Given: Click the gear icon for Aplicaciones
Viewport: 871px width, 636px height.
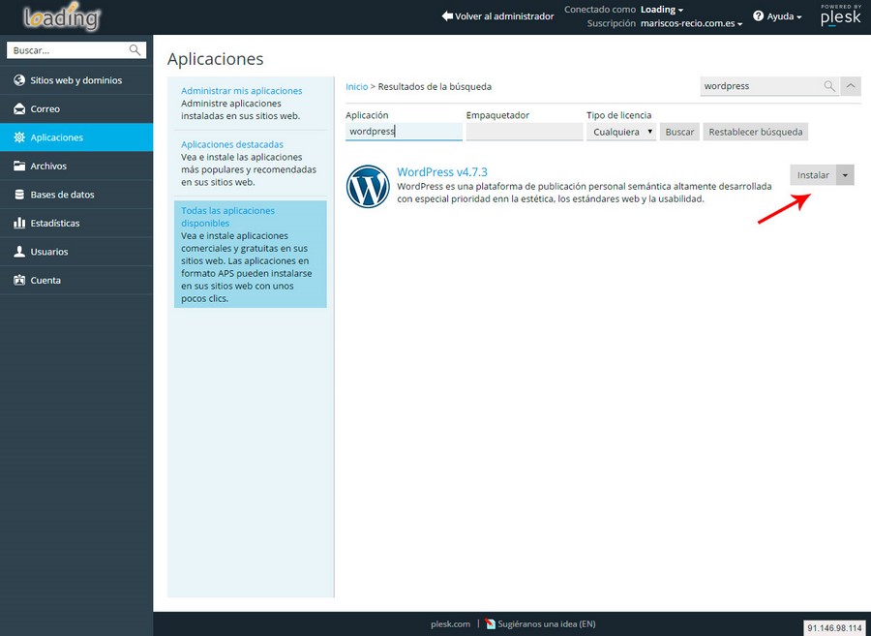Looking at the screenshot, I should click(19, 137).
